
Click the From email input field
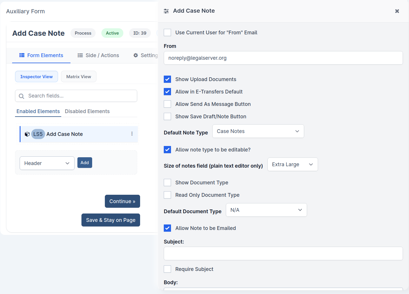(x=283, y=58)
